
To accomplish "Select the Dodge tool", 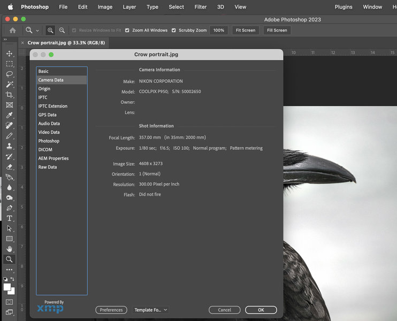I will [x=10, y=198].
